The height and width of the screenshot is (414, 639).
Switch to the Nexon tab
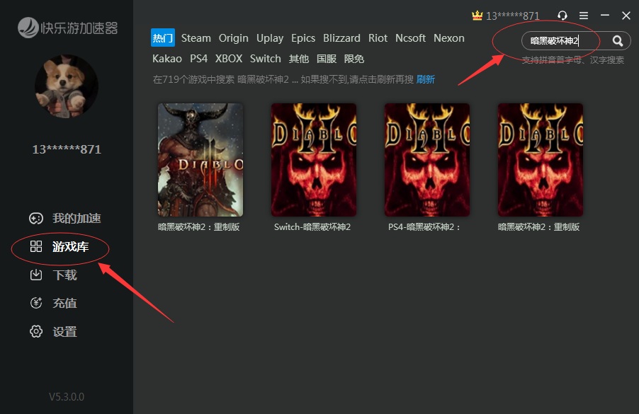[449, 38]
